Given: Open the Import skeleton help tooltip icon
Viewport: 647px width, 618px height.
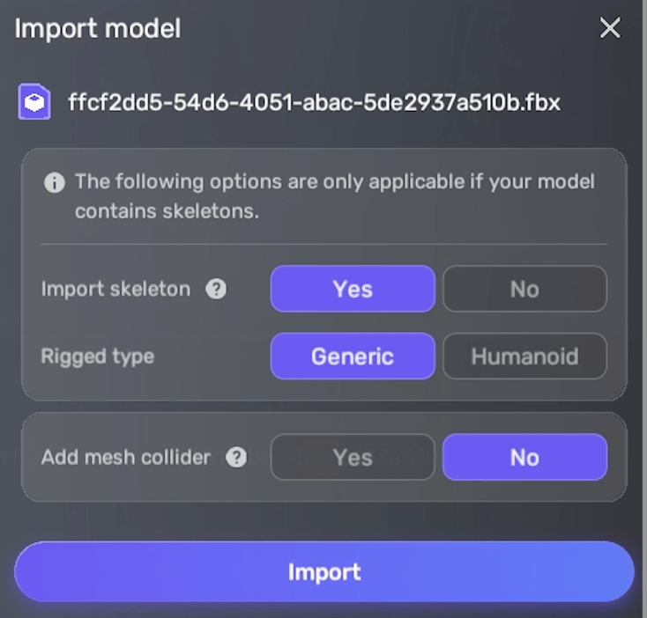Looking at the screenshot, I should [x=216, y=289].
